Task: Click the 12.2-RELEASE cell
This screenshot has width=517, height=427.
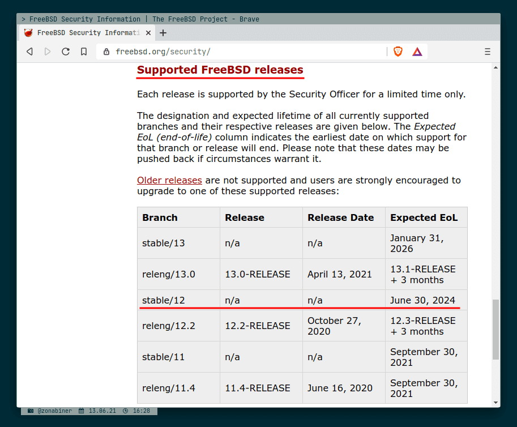Action: click(x=261, y=326)
